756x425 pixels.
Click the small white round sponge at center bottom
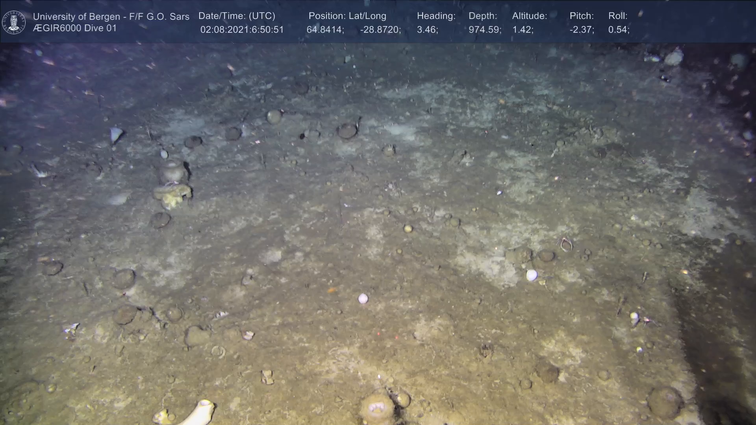(x=363, y=299)
